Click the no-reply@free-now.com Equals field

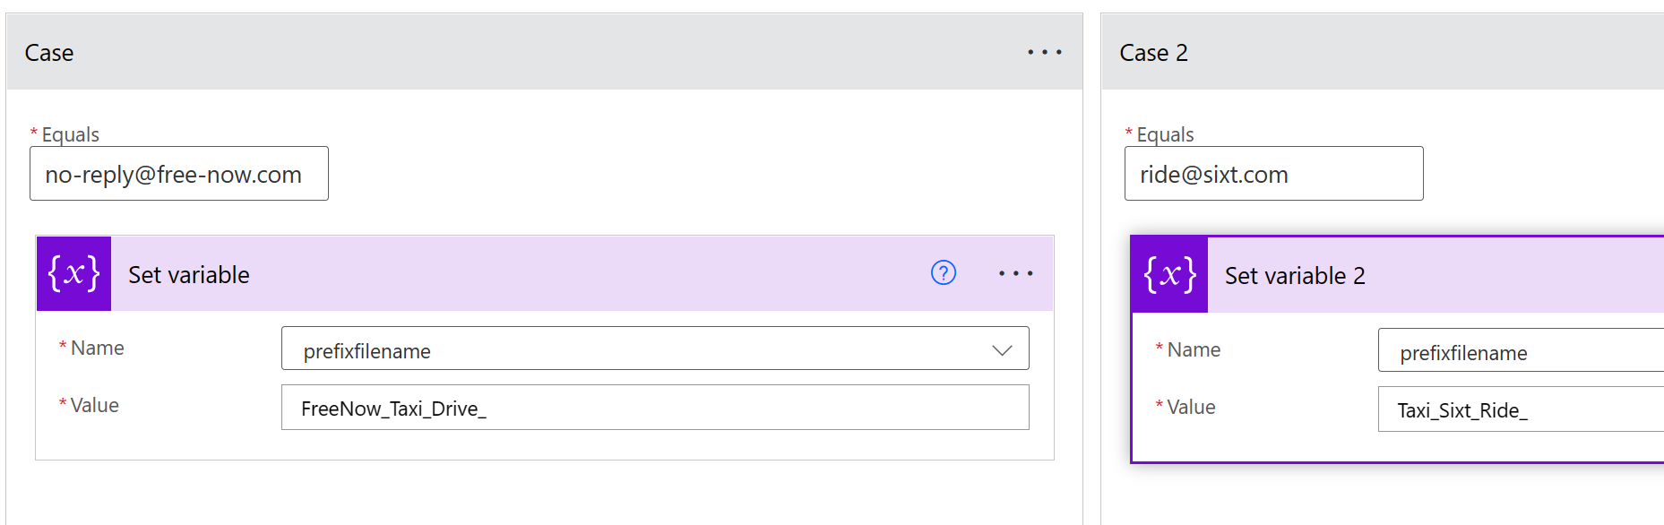tap(179, 174)
